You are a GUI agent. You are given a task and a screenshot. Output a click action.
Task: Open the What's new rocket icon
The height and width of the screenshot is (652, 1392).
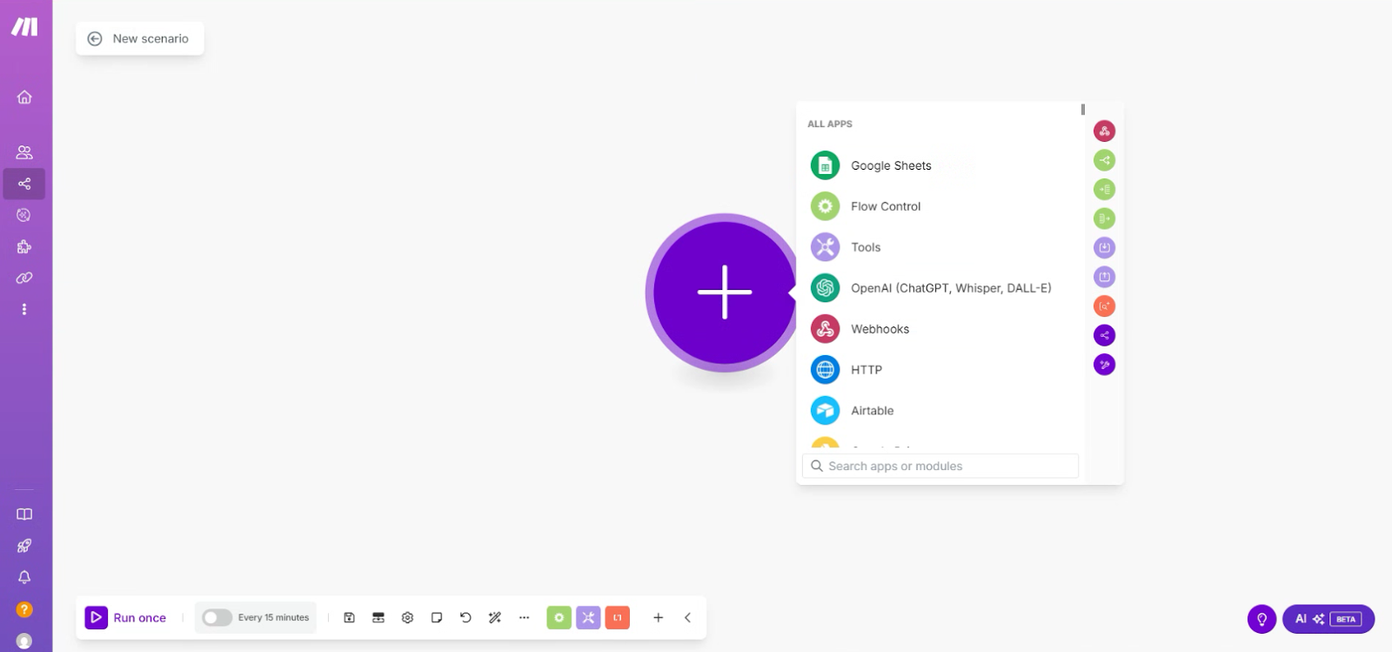(24, 546)
